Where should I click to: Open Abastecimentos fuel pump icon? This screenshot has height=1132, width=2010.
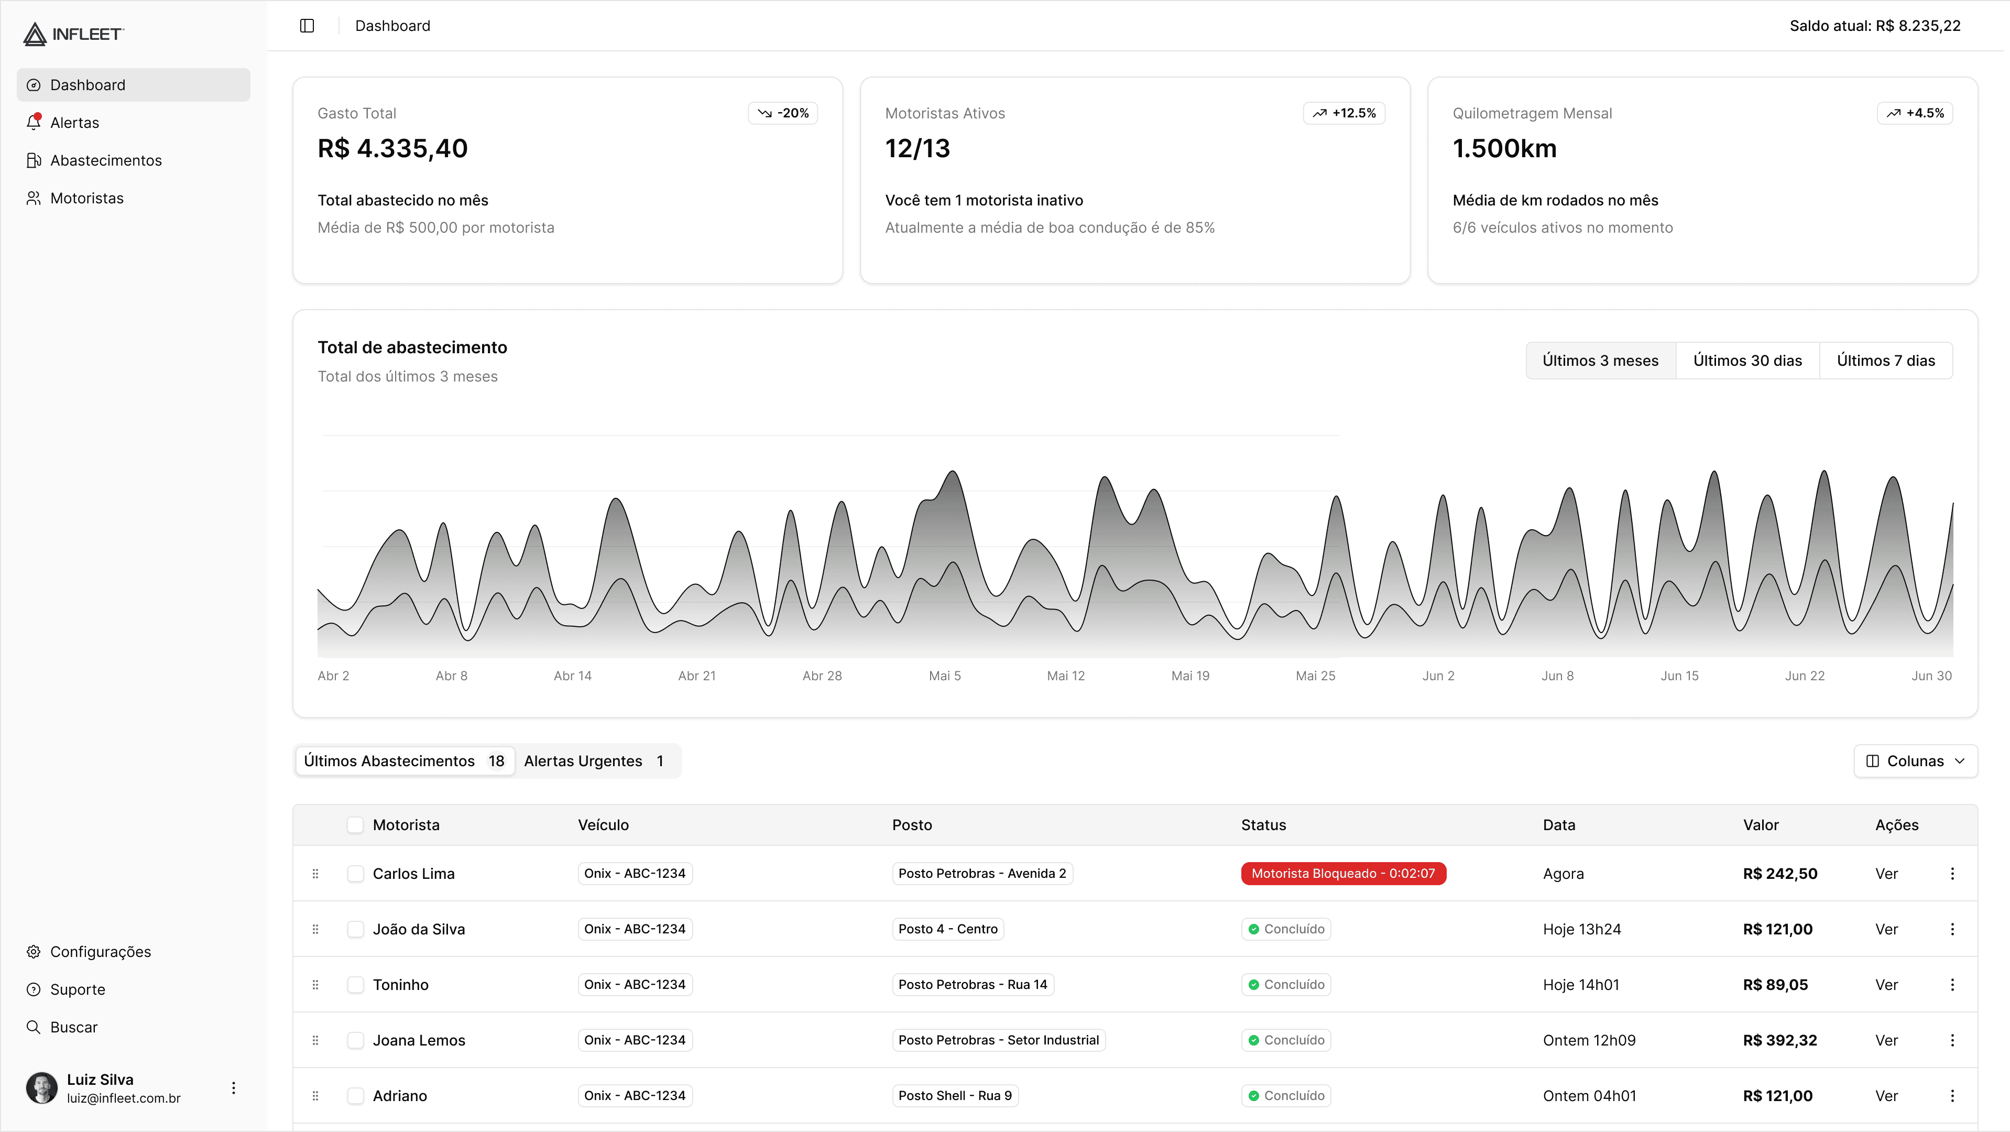(34, 160)
